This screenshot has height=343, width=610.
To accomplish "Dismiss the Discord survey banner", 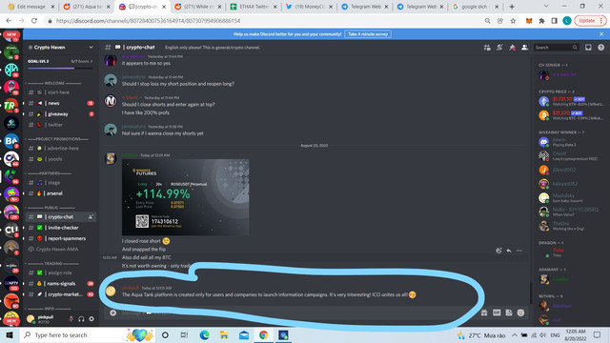I will click(601, 34).
